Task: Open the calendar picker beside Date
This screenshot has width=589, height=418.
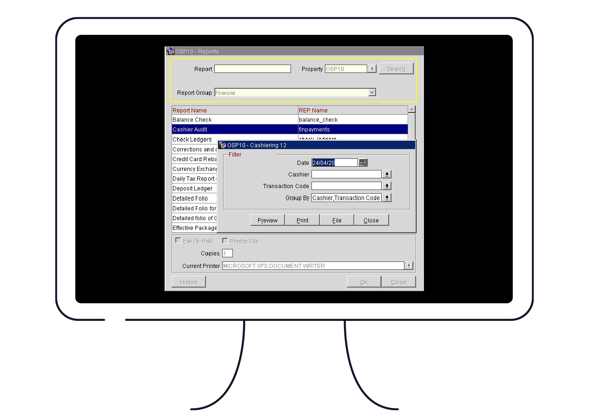Action: 363,163
